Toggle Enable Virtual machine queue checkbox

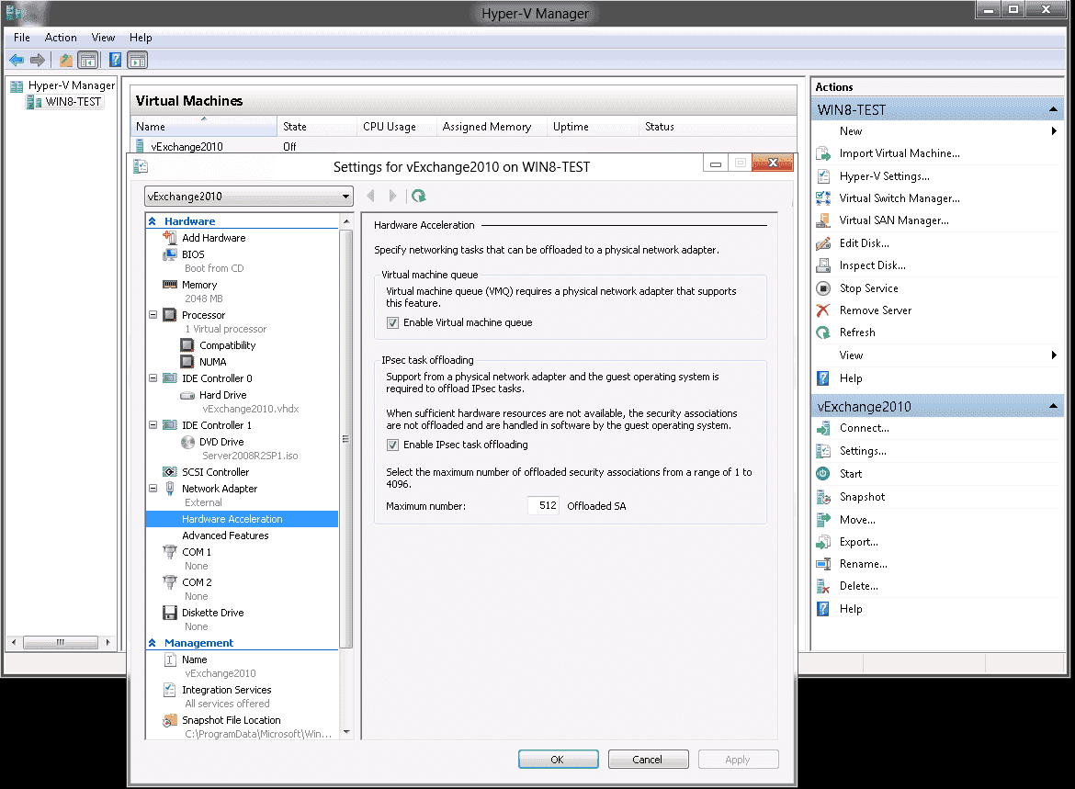[393, 323]
